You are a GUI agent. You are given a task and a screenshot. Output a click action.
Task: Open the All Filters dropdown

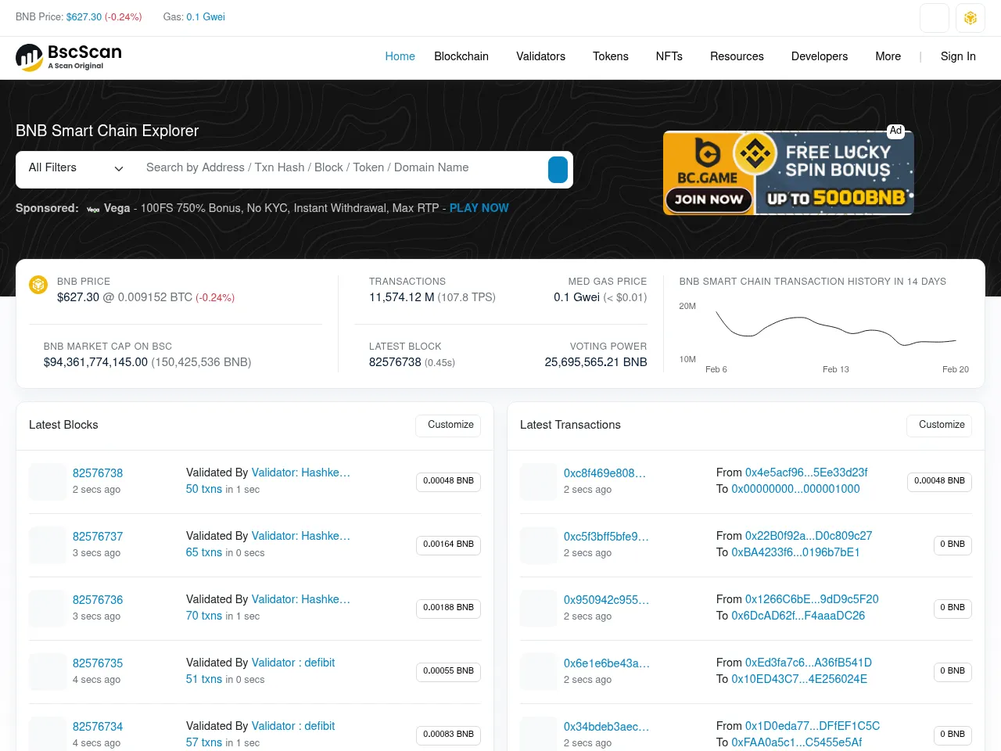point(76,168)
